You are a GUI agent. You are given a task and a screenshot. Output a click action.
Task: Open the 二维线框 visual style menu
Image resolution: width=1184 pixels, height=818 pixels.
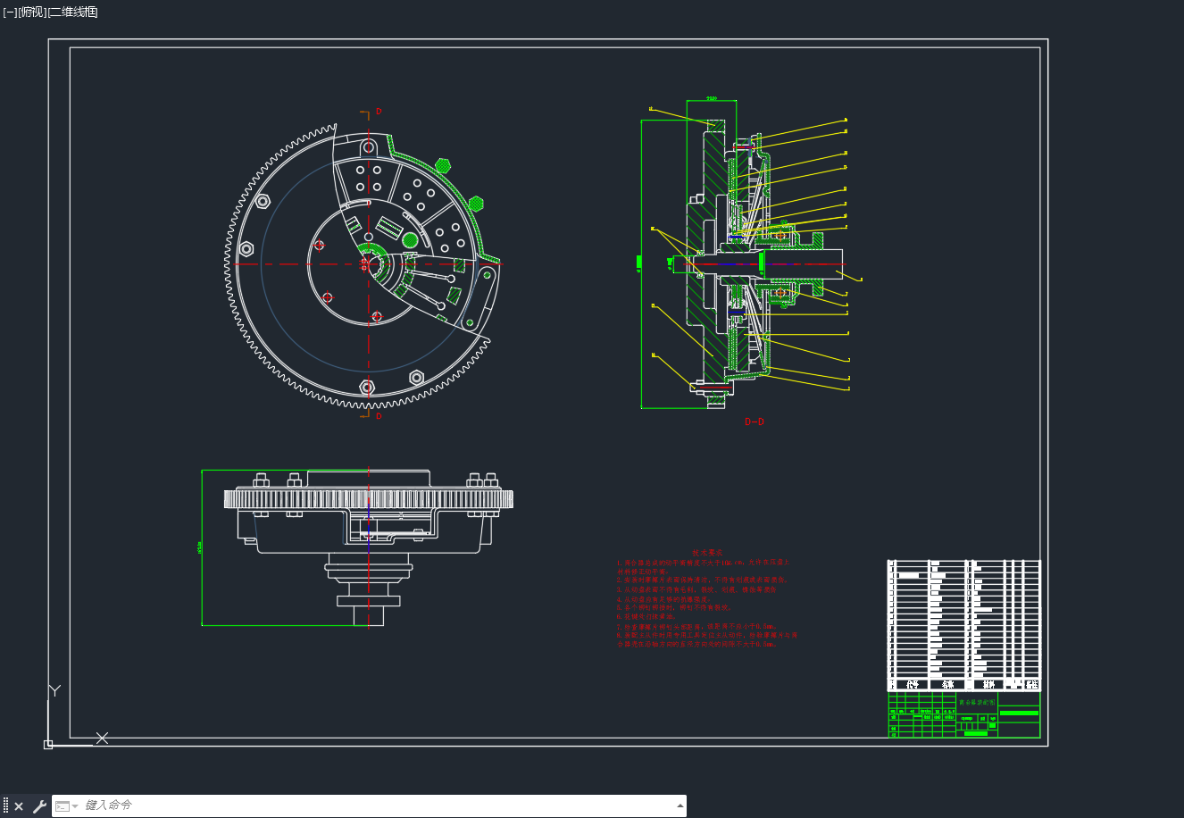click(73, 12)
